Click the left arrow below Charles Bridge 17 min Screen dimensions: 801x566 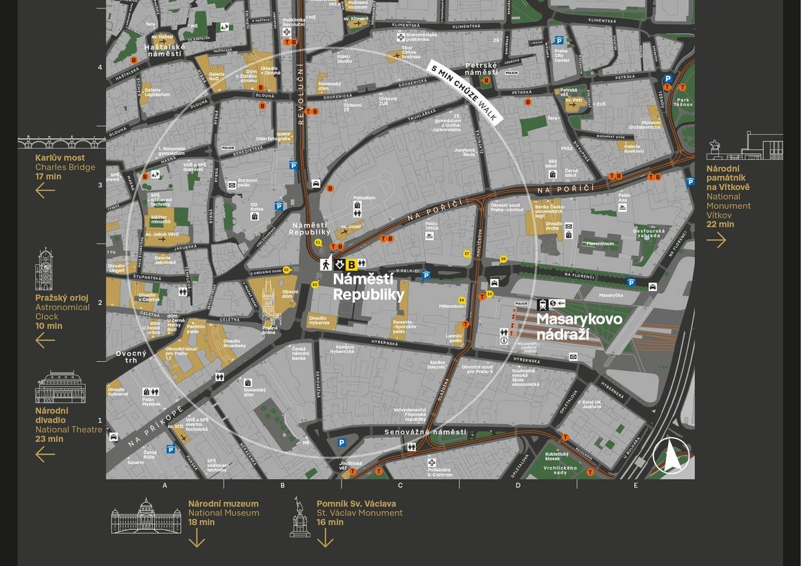[45, 191]
